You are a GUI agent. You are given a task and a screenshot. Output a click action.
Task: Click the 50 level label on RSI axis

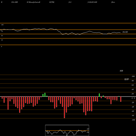pos(2,36)
